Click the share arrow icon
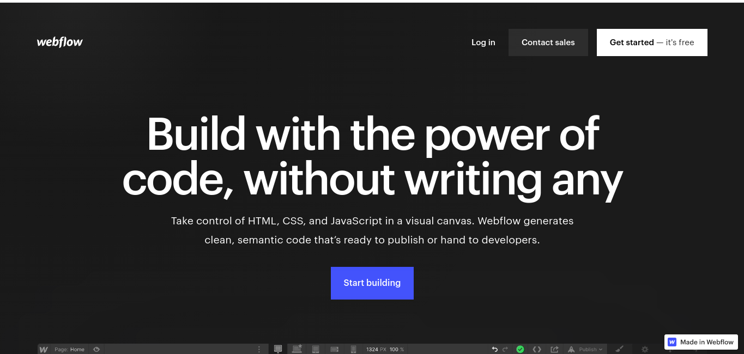Screen dimensions: 744x354 coord(555,349)
